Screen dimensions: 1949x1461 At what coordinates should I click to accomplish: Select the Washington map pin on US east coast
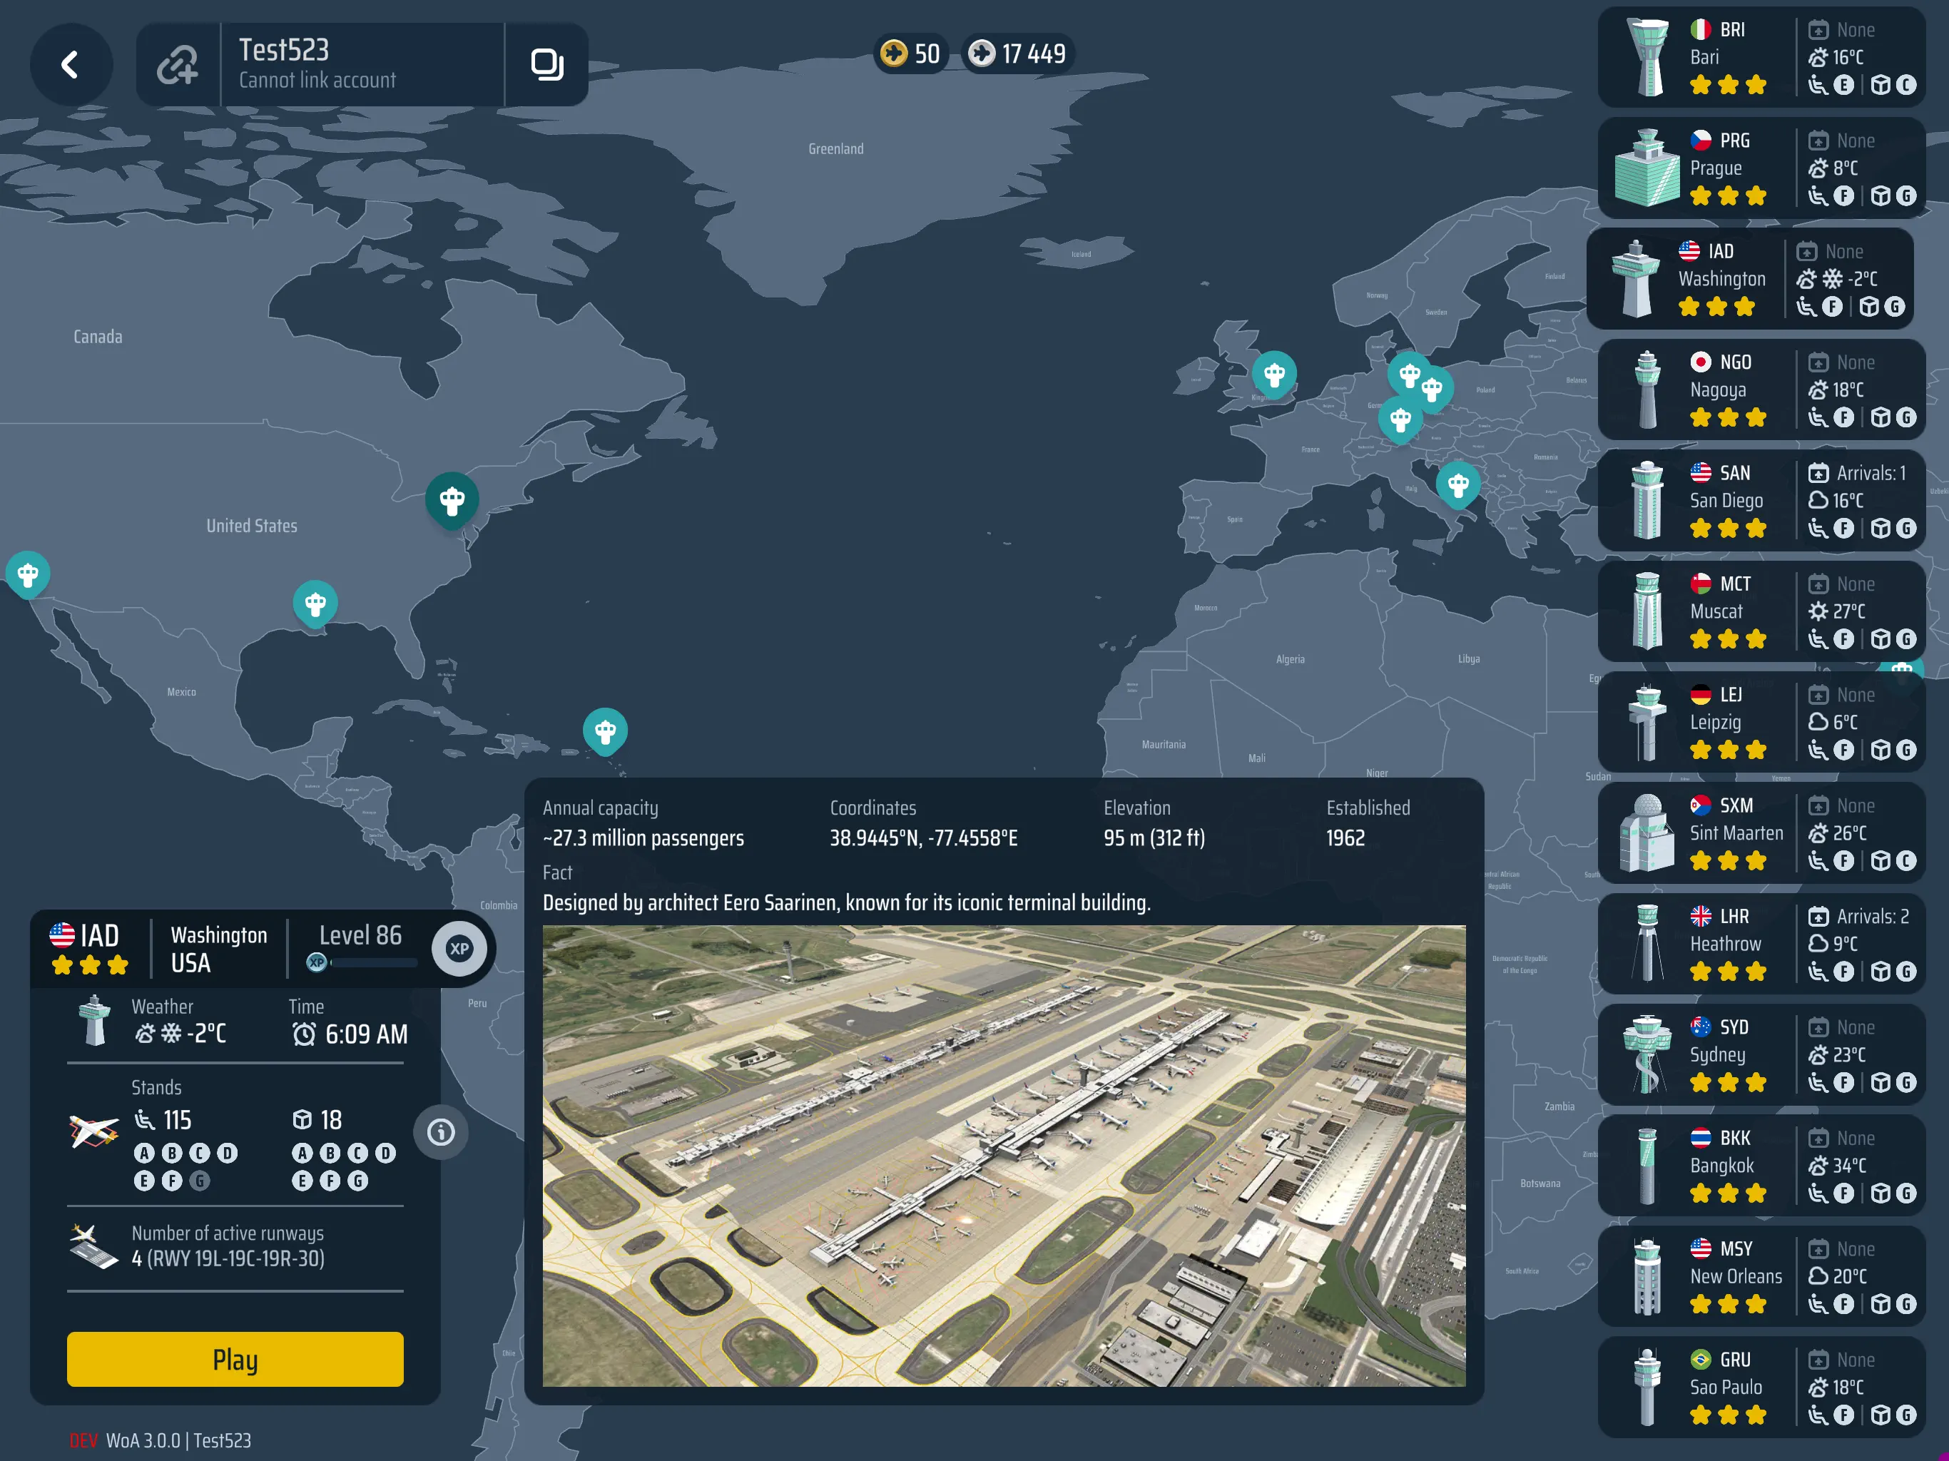(x=452, y=499)
